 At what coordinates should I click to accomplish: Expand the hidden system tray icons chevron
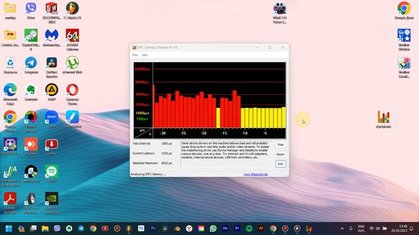[x=342, y=228]
